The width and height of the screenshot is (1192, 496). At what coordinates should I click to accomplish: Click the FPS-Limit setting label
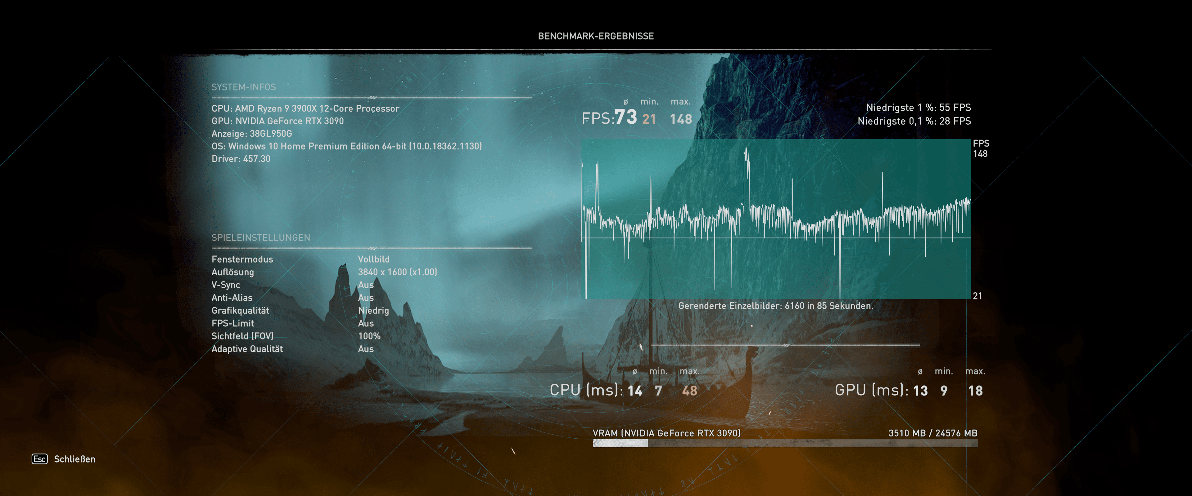232,324
